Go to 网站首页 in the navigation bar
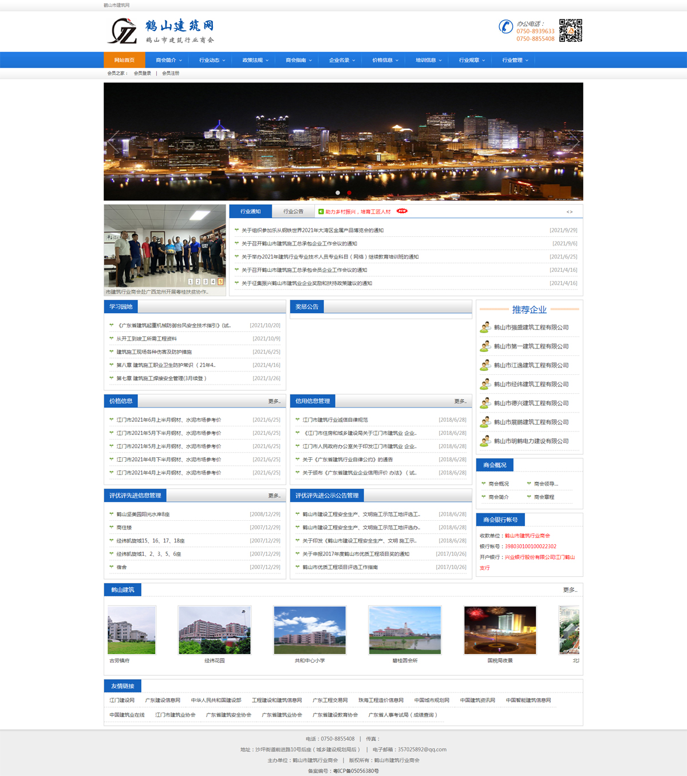 coord(124,60)
